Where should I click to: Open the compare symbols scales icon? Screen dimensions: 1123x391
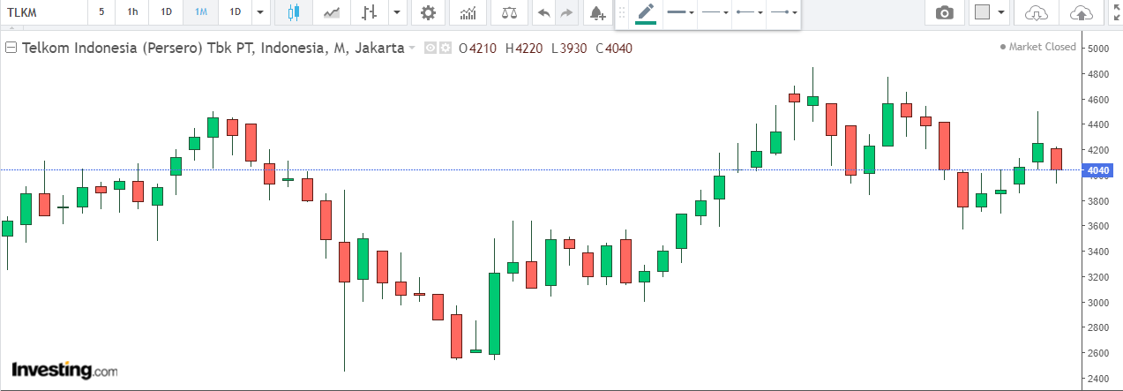pyautogui.click(x=510, y=12)
